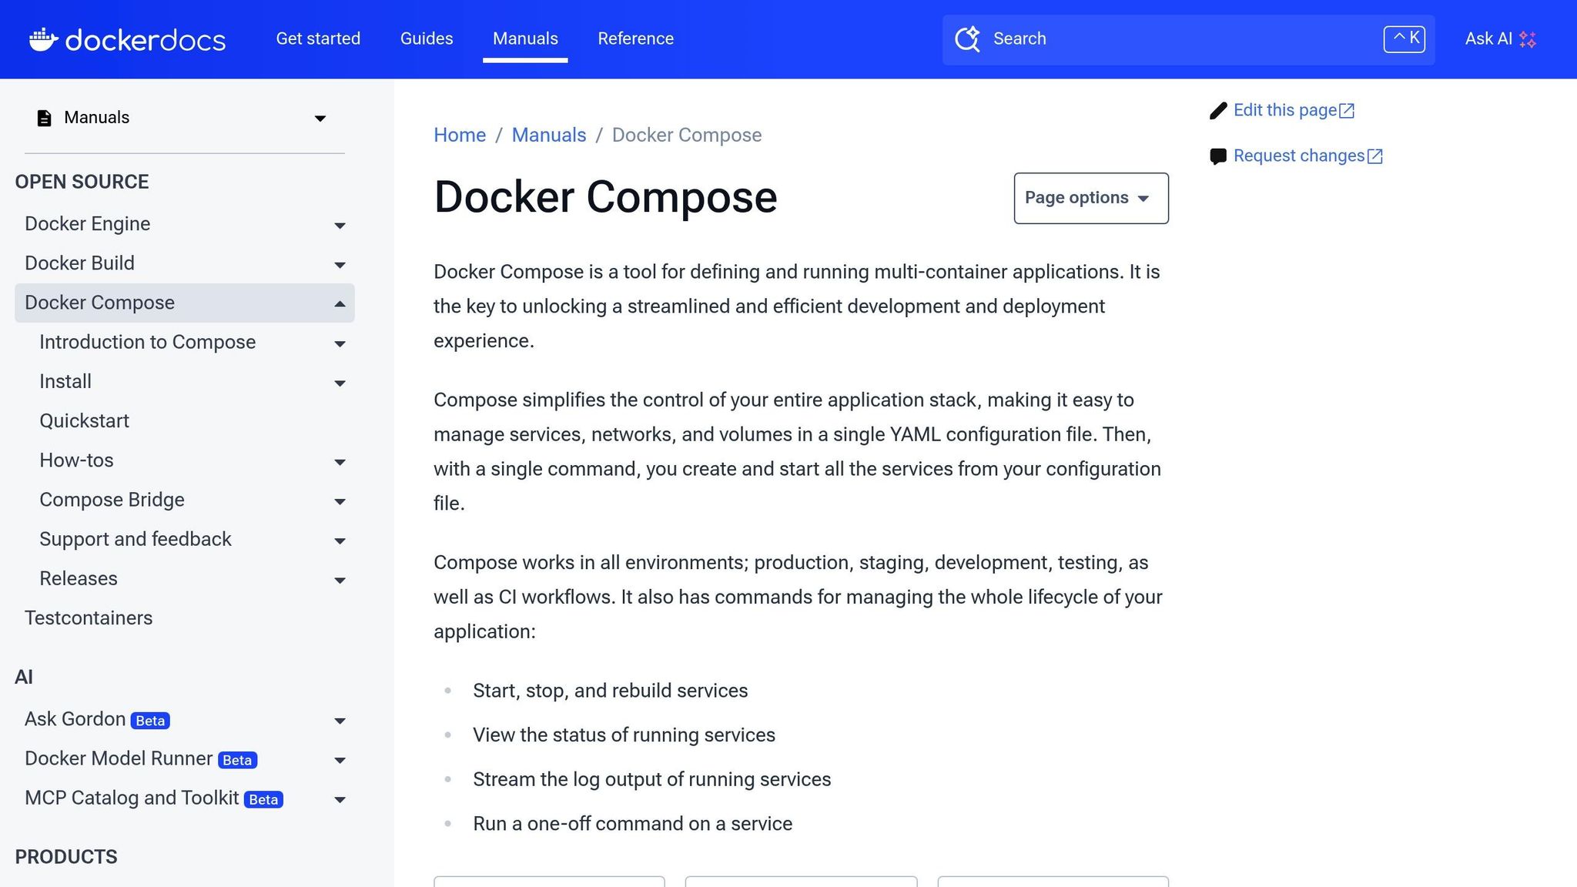The width and height of the screenshot is (1577, 887).
Task: Click the Beta badge next to MCP Catalog and Toolkit
Action: coord(263,800)
